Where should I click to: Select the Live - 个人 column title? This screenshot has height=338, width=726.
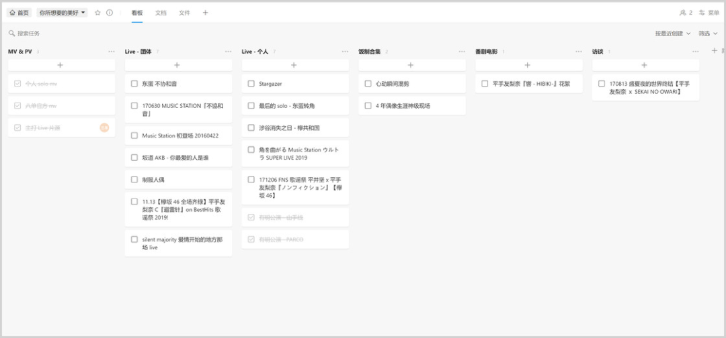tap(255, 52)
